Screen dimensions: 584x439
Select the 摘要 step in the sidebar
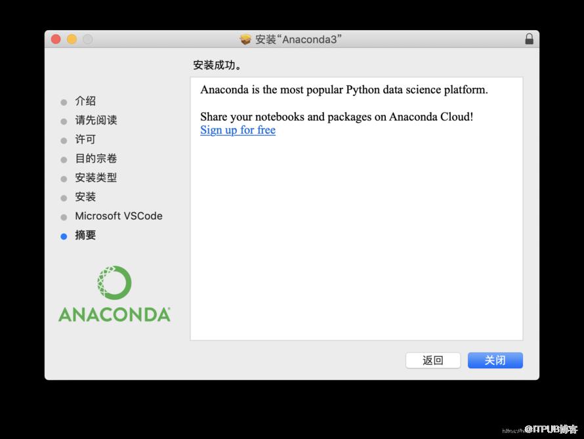coord(85,235)
